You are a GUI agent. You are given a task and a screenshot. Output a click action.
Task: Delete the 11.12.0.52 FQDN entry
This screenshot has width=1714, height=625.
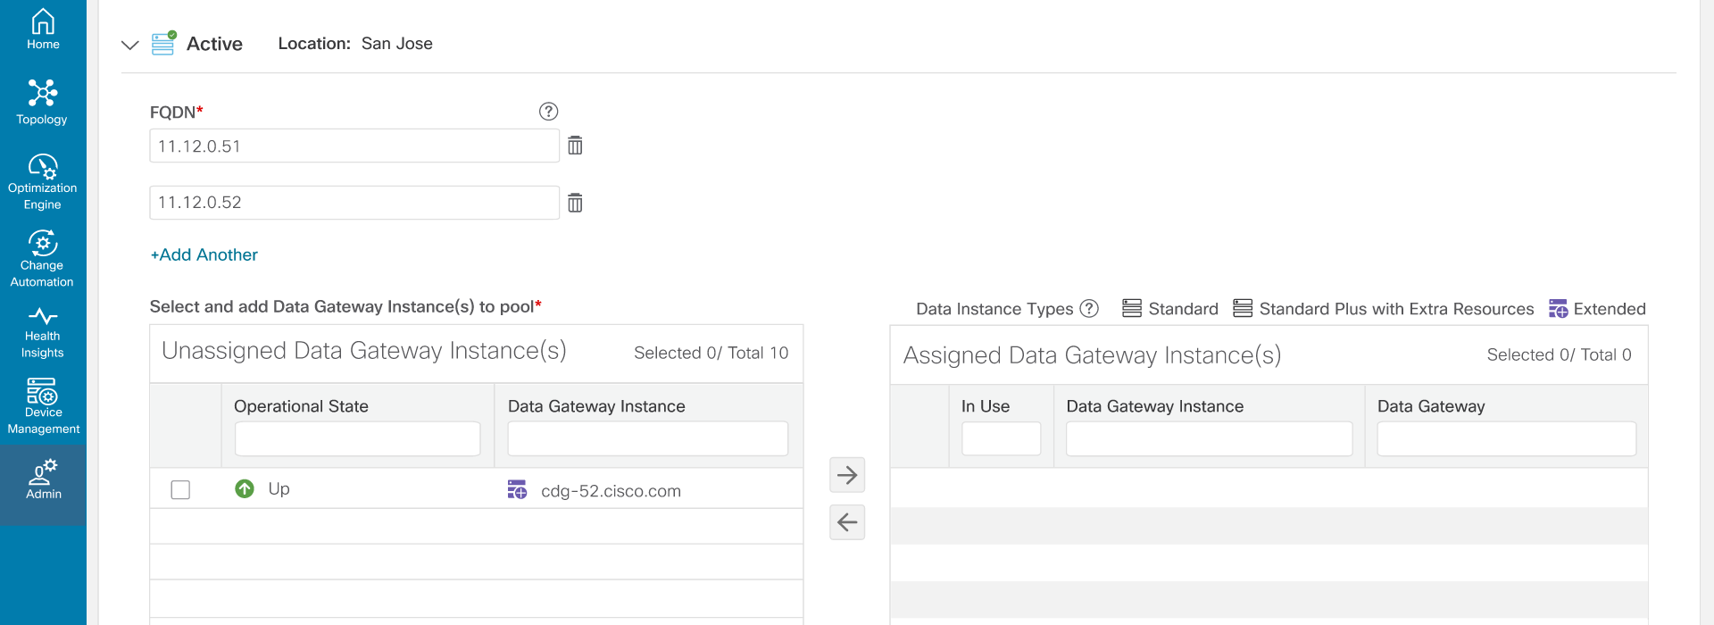click(575, 203)
